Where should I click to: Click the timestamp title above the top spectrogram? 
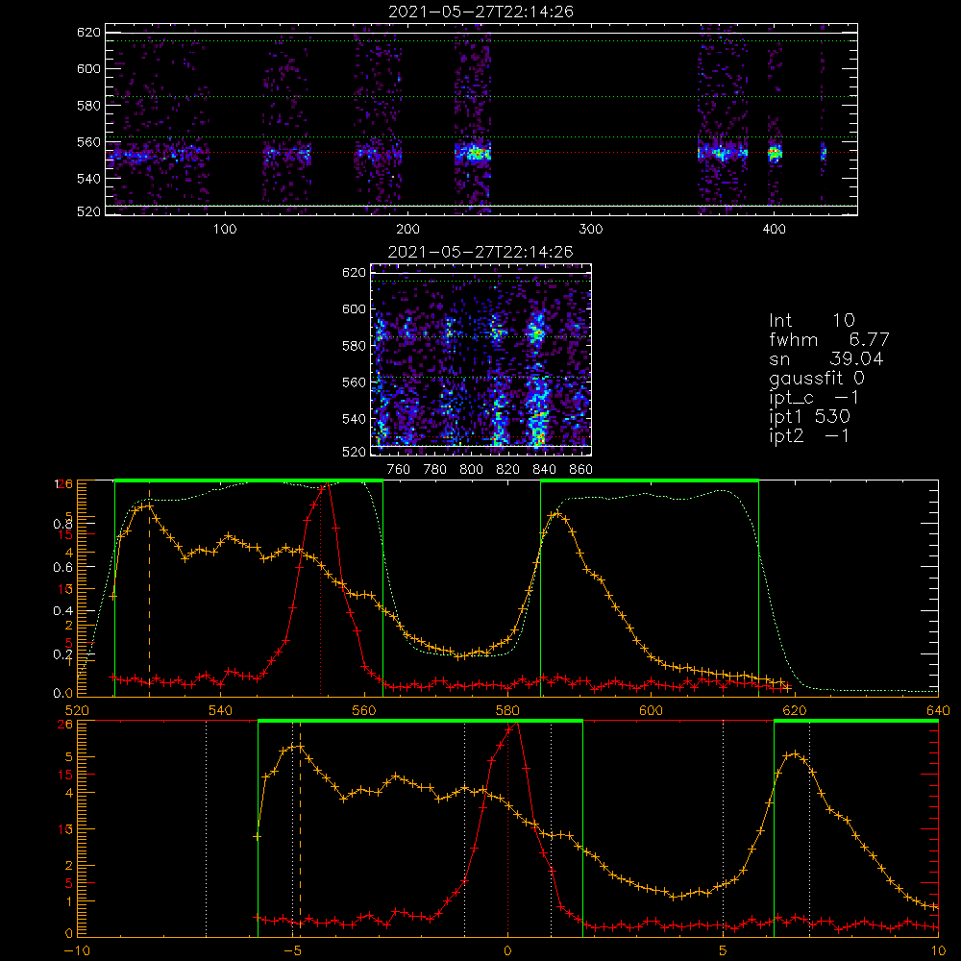(480, 12)
